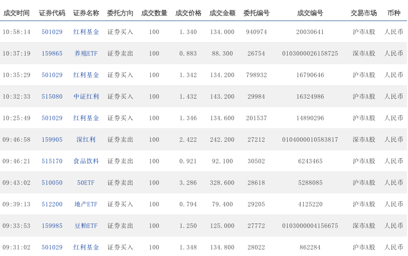Open security code 515170
This screenshot has width=408, height=256.
point(52,161)
